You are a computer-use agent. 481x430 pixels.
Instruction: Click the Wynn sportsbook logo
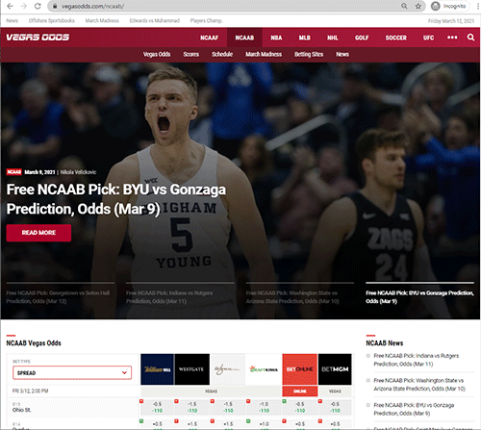[x=227, y=369]
